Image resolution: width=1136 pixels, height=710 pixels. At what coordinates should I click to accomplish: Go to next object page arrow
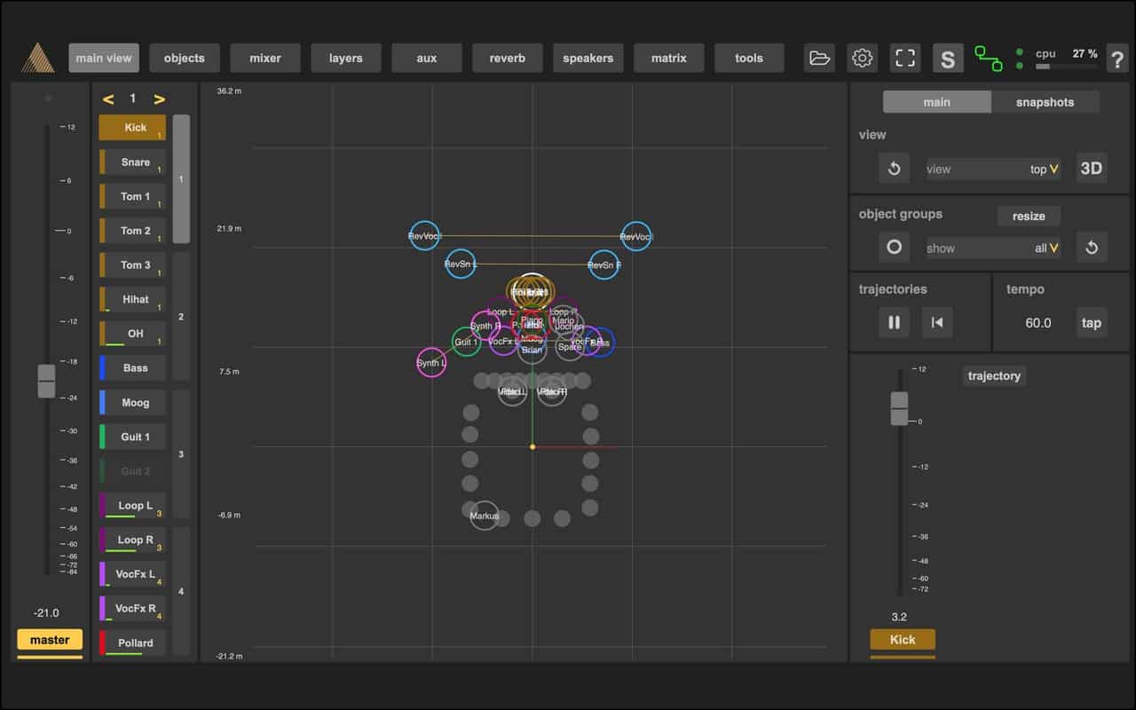(x=160, y=99)
